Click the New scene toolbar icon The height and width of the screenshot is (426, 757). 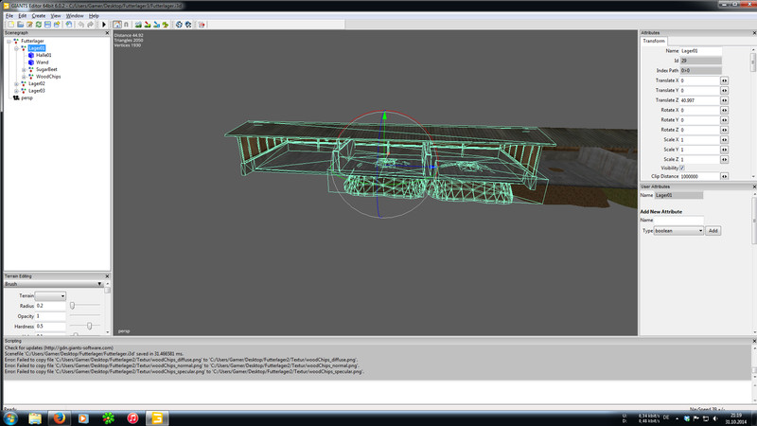10,25
